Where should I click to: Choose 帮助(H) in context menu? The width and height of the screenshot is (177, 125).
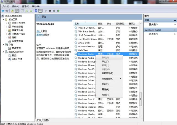pyautogui.click(x=109, y=95)
